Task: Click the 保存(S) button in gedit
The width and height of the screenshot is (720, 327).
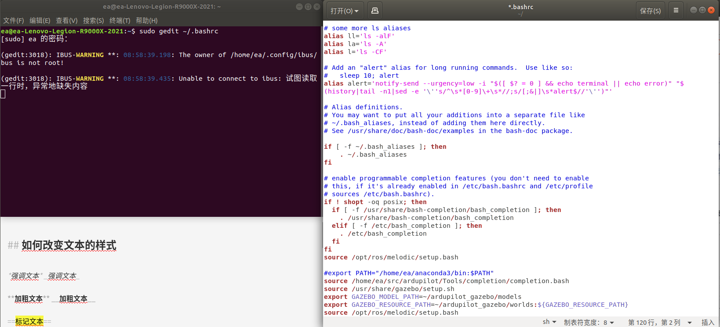Action: pyautogui.click(x=650, y=11)
